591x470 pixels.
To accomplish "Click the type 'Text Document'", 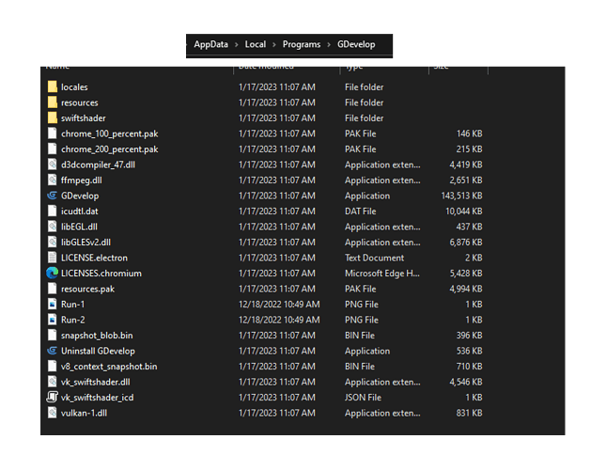I will [x=374, y=258].
